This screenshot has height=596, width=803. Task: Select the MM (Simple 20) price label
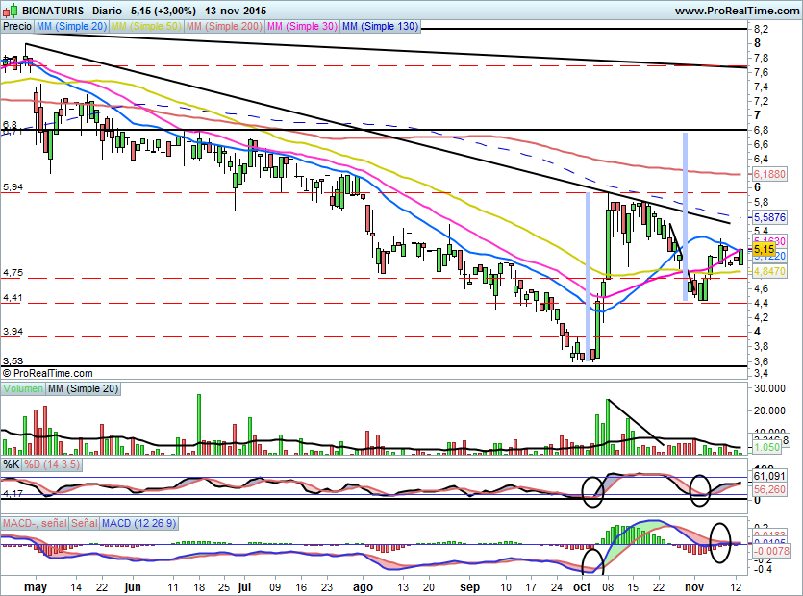[x=71, y=27]
